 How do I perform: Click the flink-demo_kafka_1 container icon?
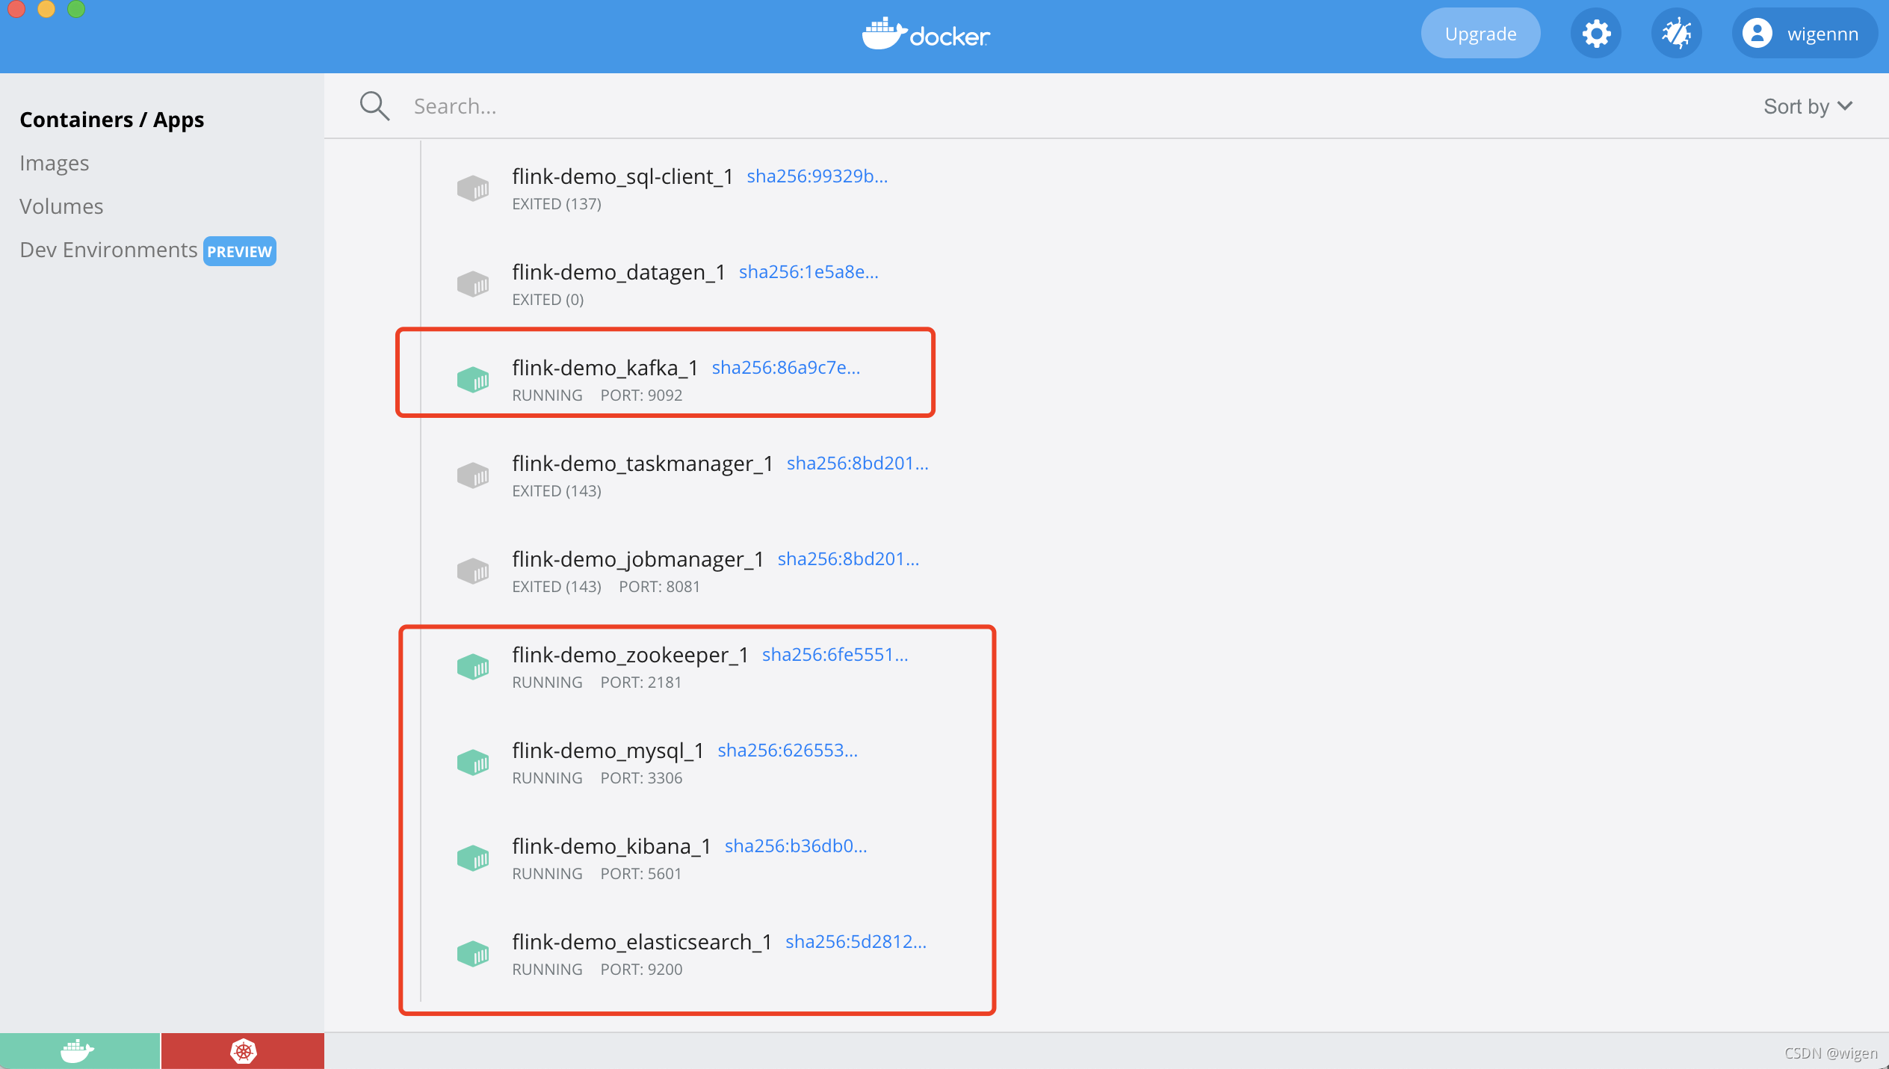pyautogui.click(x=473, y=380)
